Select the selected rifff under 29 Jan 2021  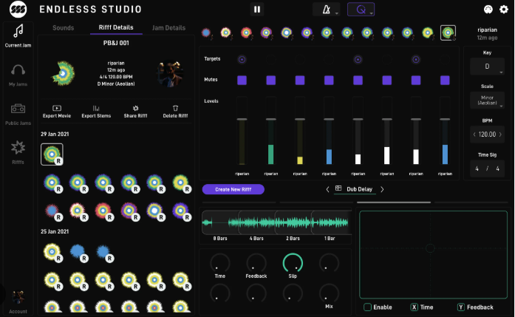pos(52,154)
